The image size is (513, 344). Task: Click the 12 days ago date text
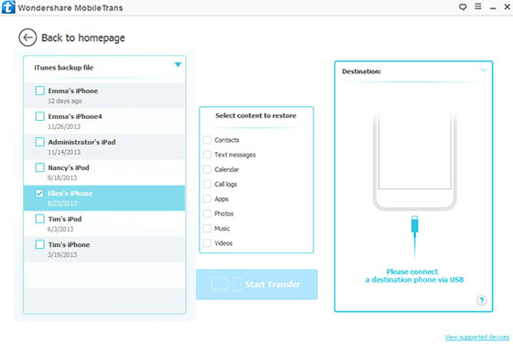pyautogui.click(x=65, y=101)
